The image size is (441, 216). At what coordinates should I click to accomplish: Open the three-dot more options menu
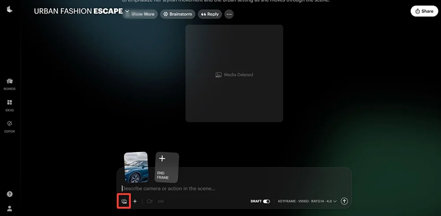[229, 14]
